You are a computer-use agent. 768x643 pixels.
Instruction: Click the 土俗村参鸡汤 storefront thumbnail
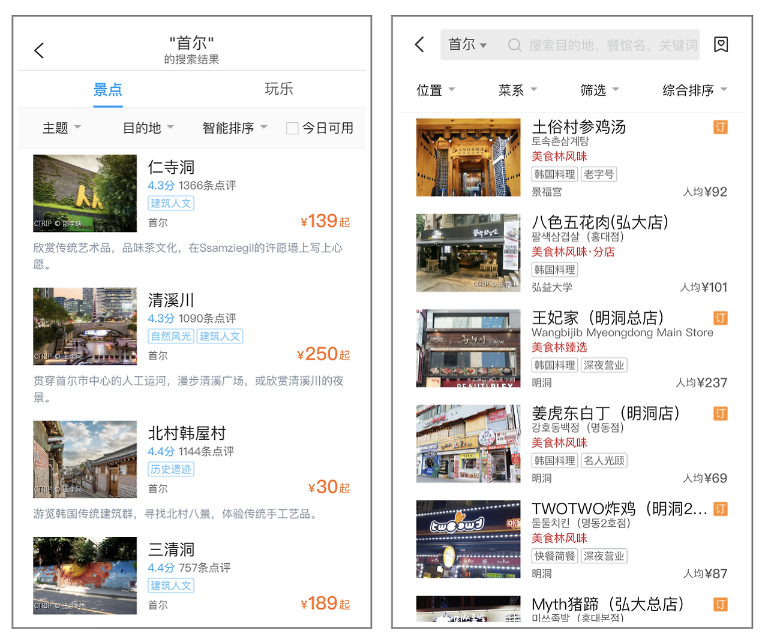[469, 158]
